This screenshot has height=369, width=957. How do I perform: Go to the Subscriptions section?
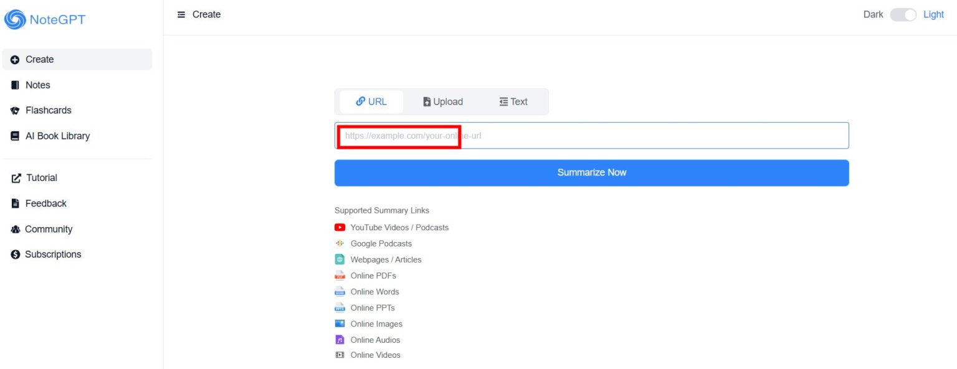[x=52, y=254]
